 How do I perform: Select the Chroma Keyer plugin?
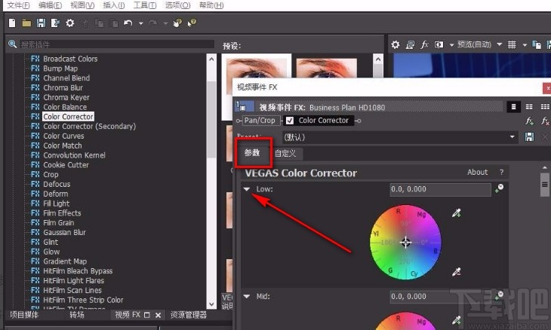coord(66,97)
